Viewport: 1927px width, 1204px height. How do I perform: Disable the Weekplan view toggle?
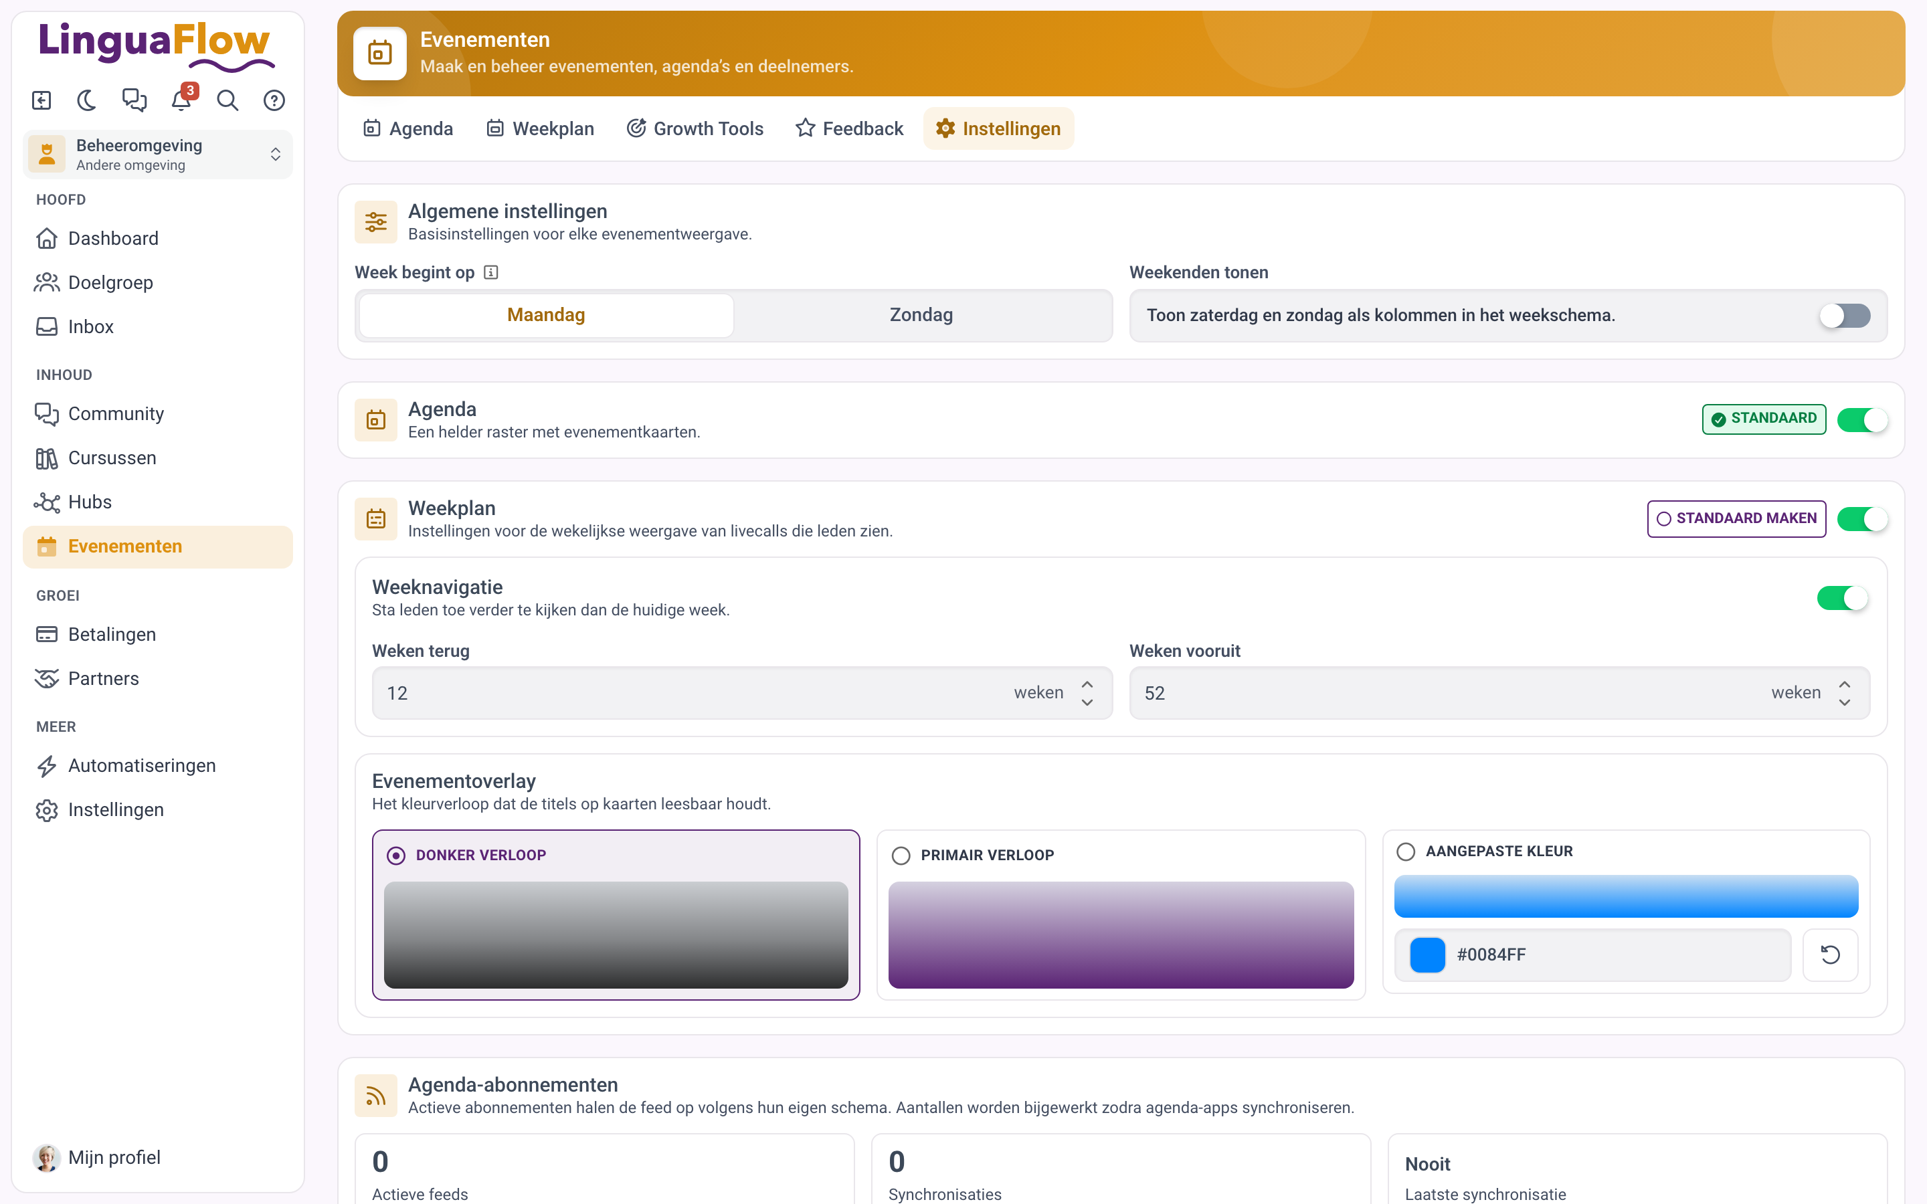(x=1861, y=519)
